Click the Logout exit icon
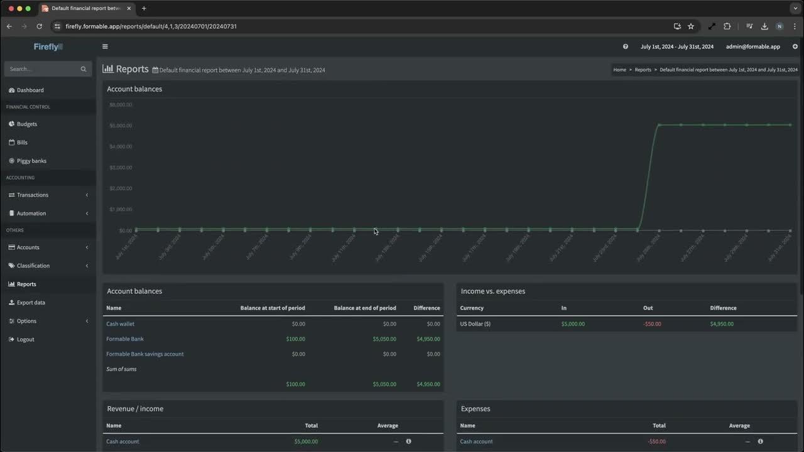 click(x=11, y=340)
